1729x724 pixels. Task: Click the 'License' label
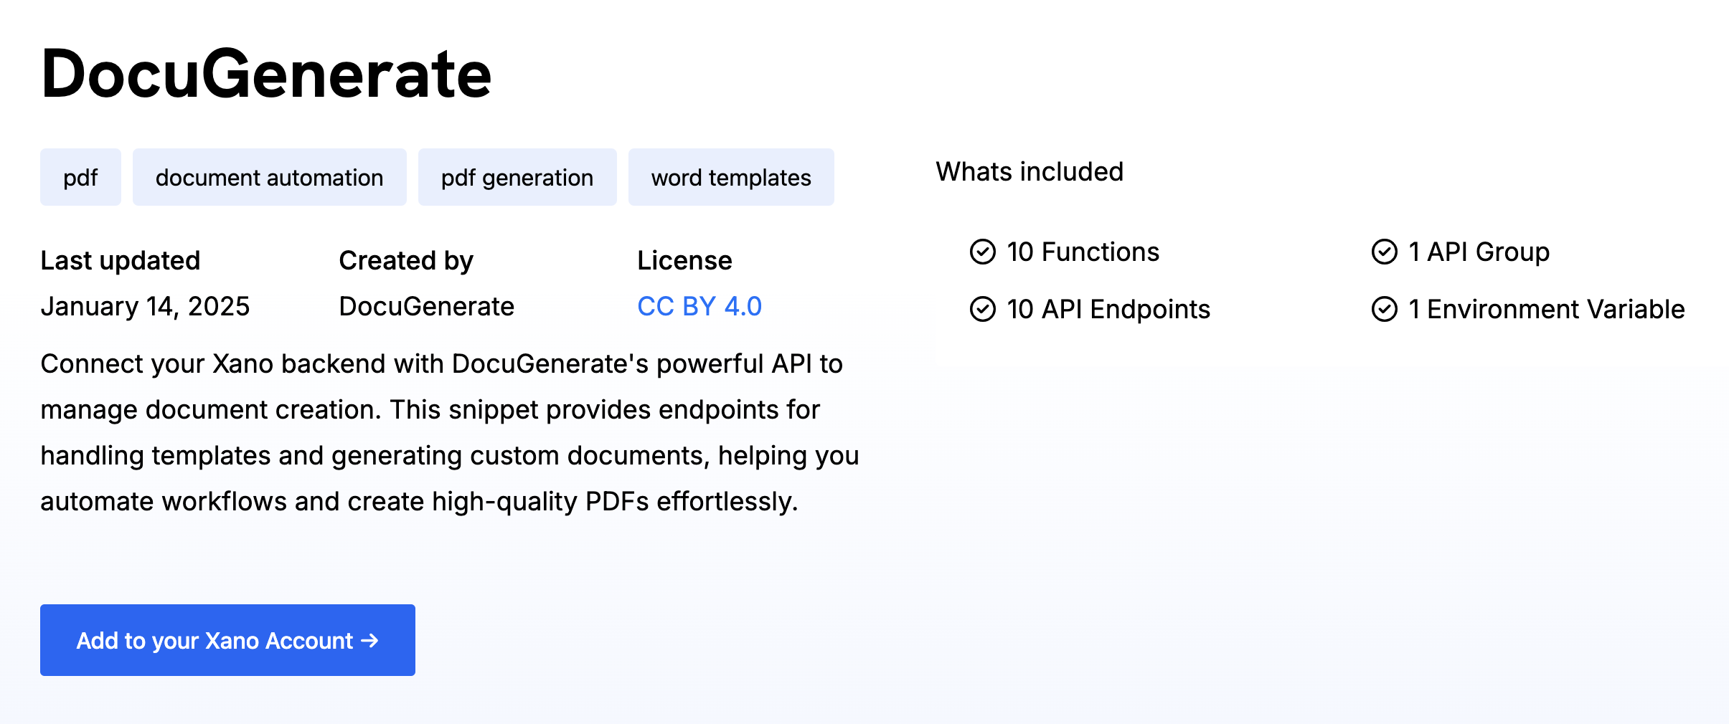coord(684,260)
